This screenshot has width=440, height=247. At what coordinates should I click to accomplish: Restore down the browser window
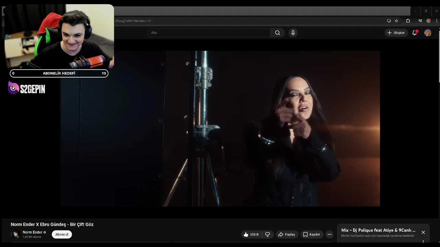[x=426, y=11]
